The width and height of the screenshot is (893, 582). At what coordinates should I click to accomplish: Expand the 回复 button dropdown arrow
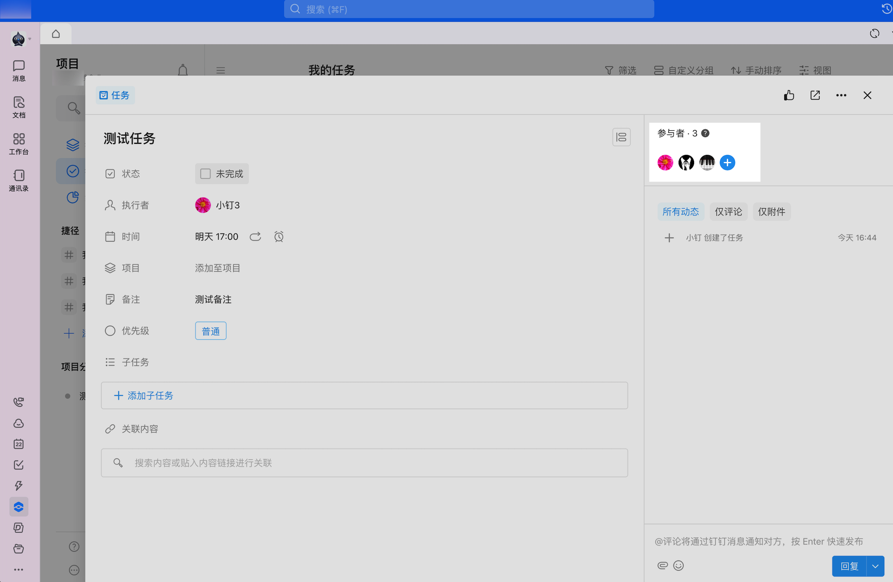875,566
